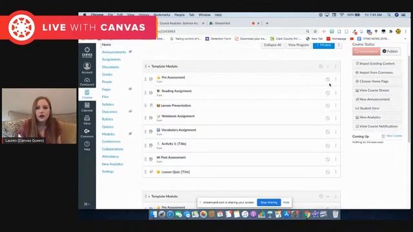Click the Choose Home Page button

(x=377, y=82)
